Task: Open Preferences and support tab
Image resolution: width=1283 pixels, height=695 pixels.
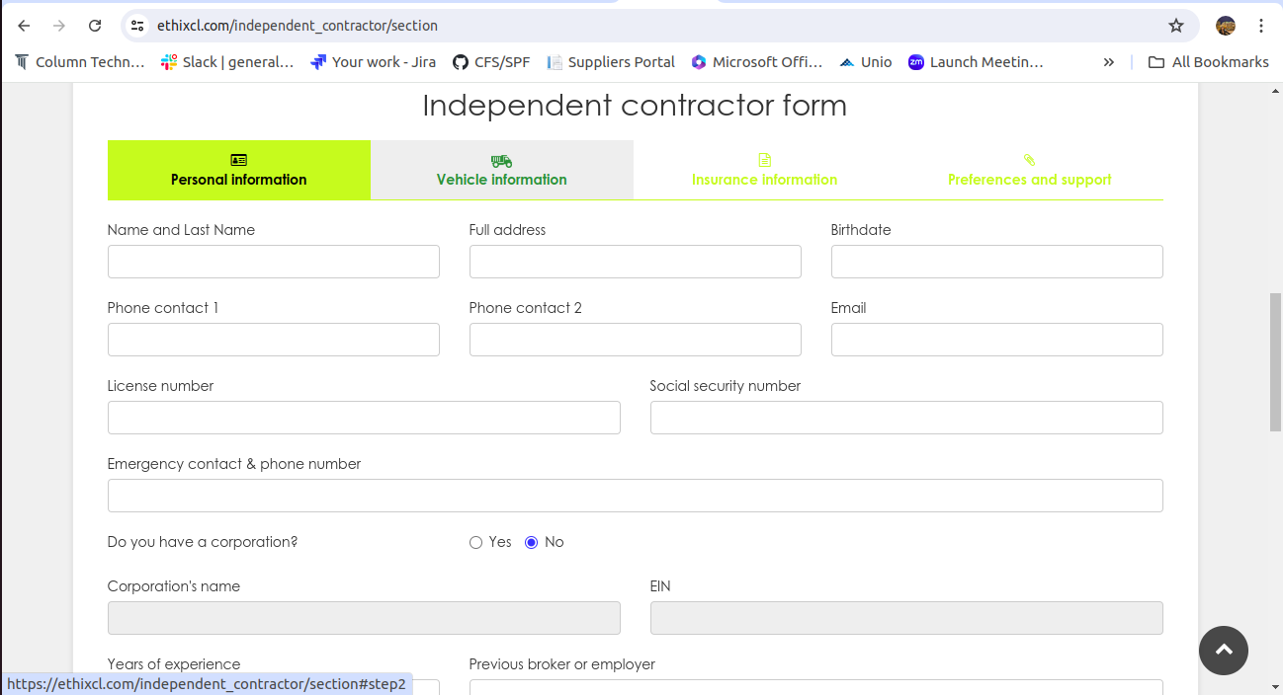Action: (x=1029, y=170)
